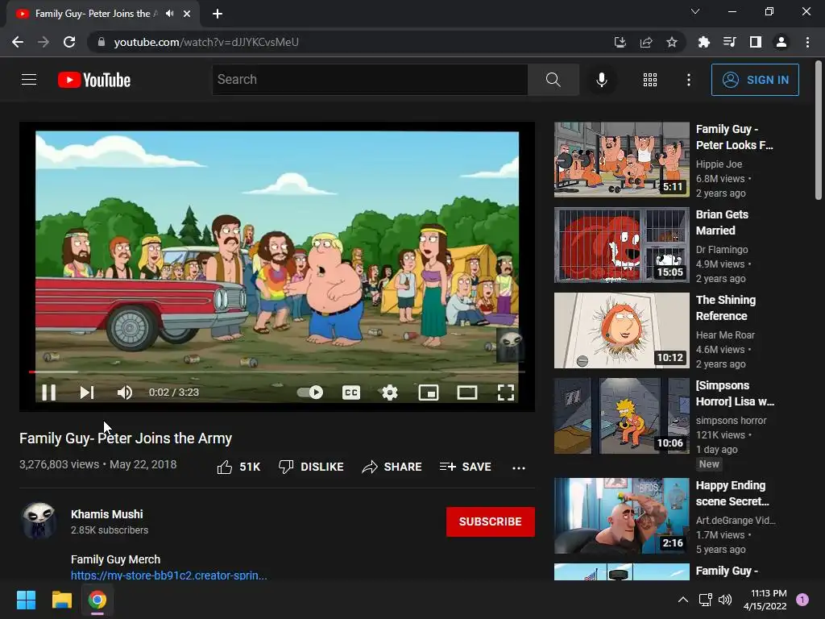Click the Chrome taskbar icon
This screenshot has height=619, width=825.
point(97,600)
